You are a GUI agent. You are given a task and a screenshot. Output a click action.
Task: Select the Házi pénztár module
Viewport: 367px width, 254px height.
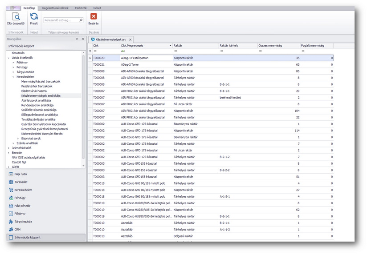23,206
